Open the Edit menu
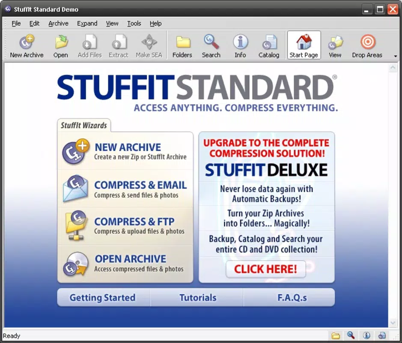Screen dimensions: 402x343 pos(34,23)
